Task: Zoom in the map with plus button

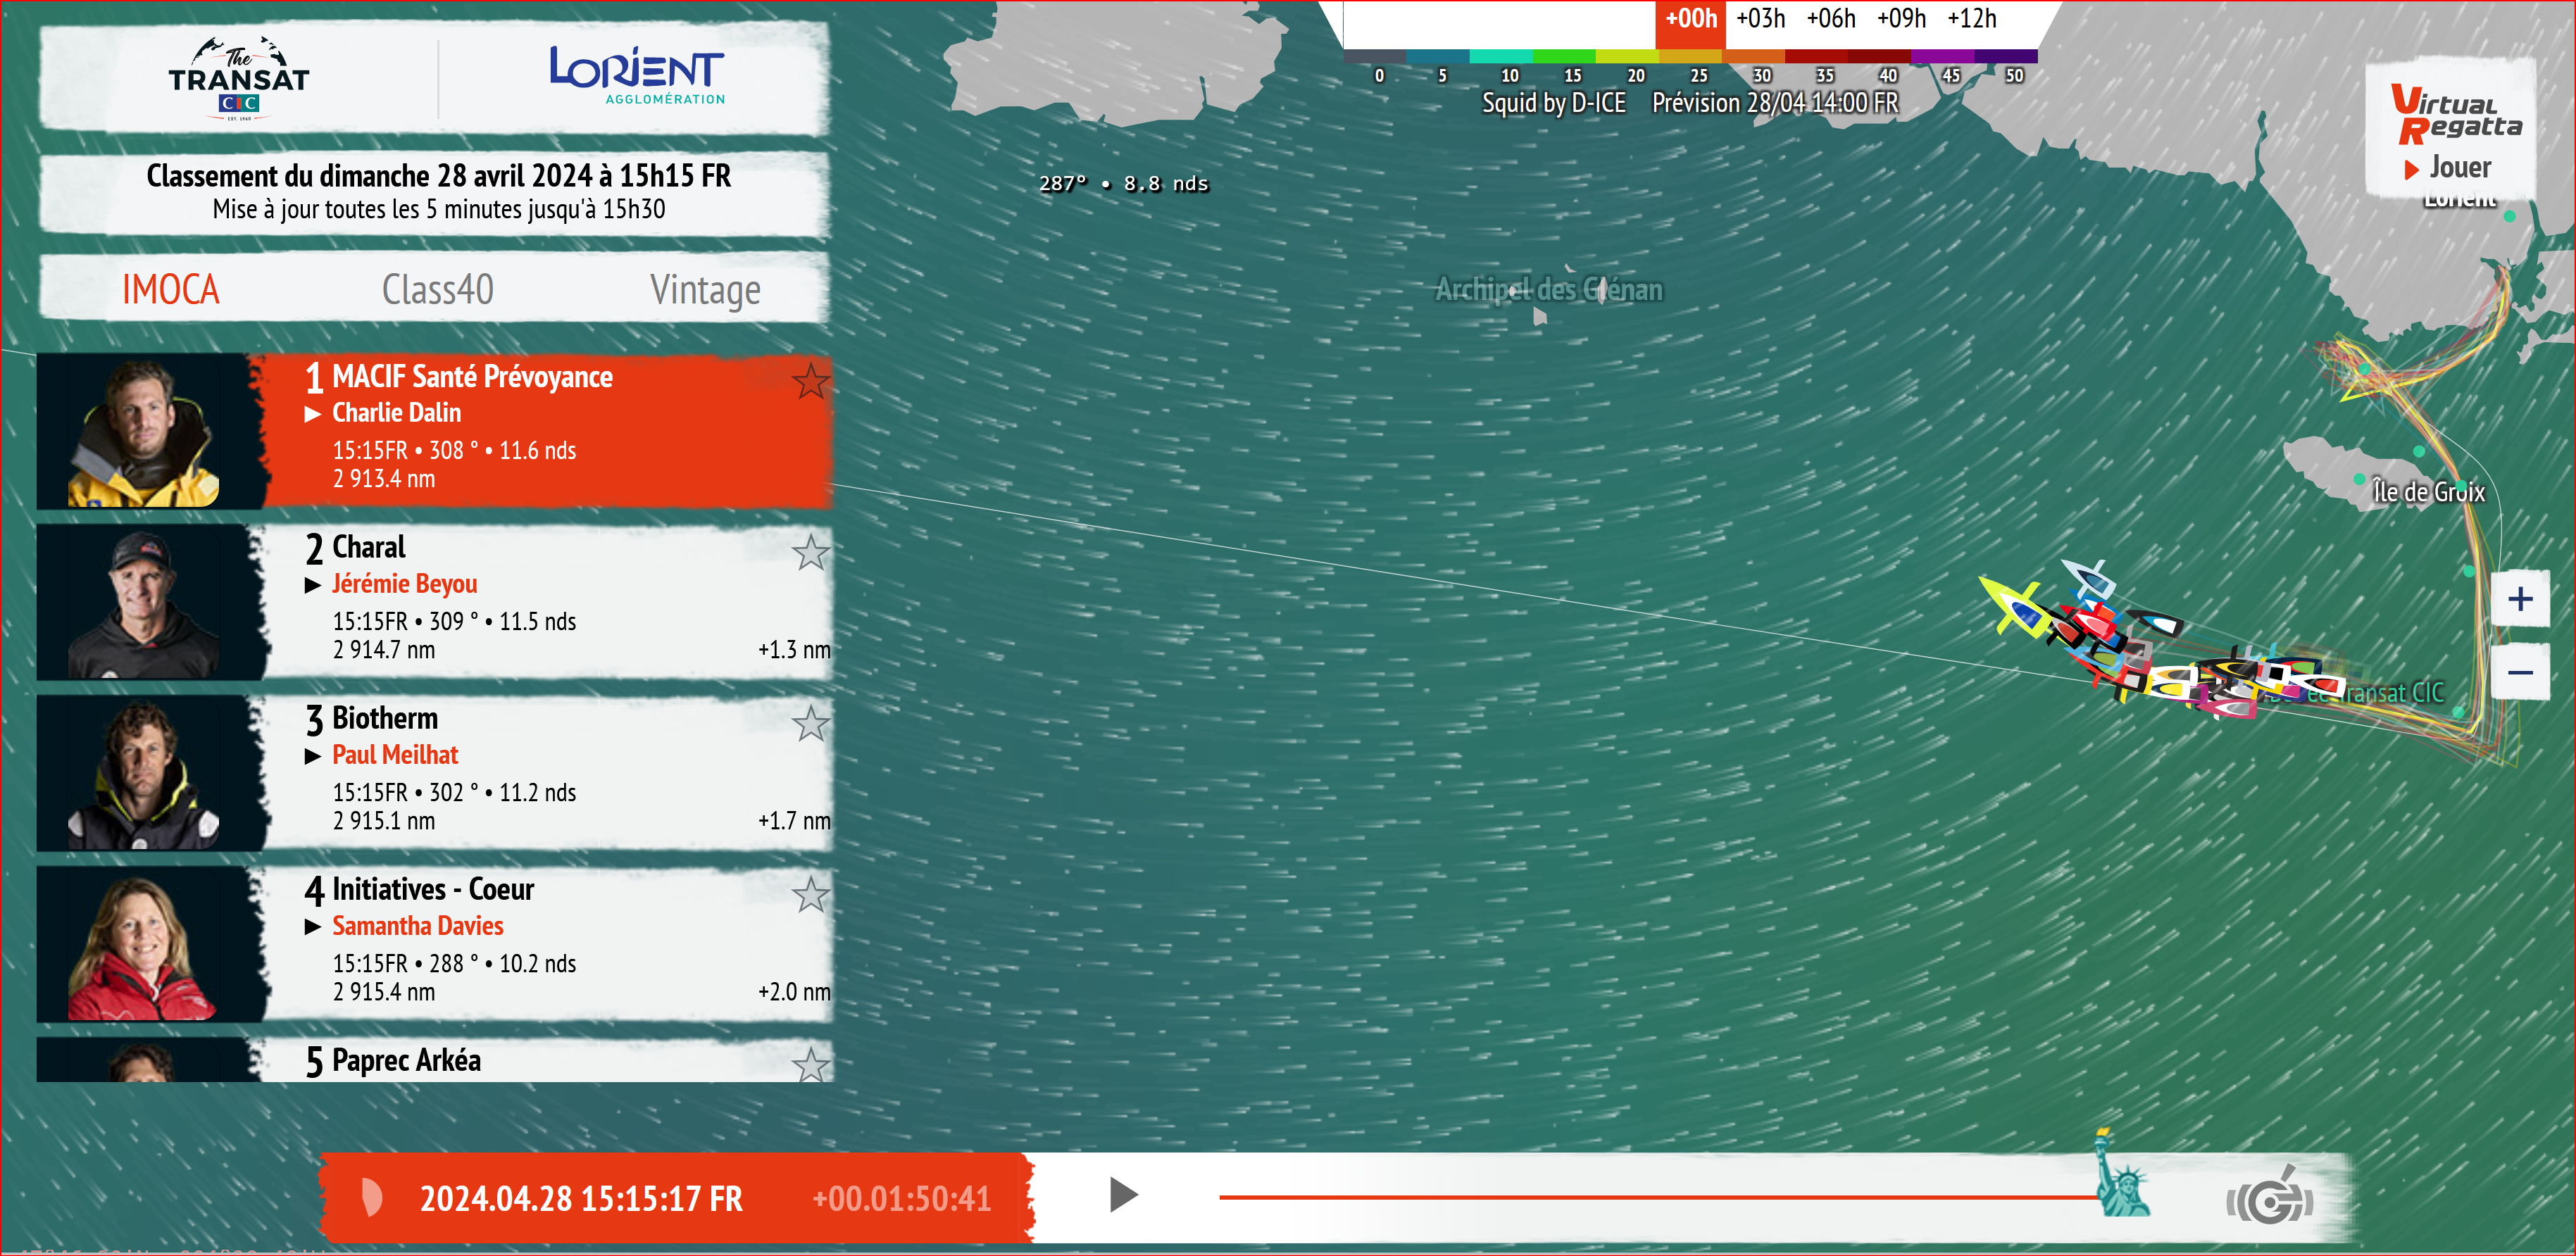Action: pos(2520,599)
